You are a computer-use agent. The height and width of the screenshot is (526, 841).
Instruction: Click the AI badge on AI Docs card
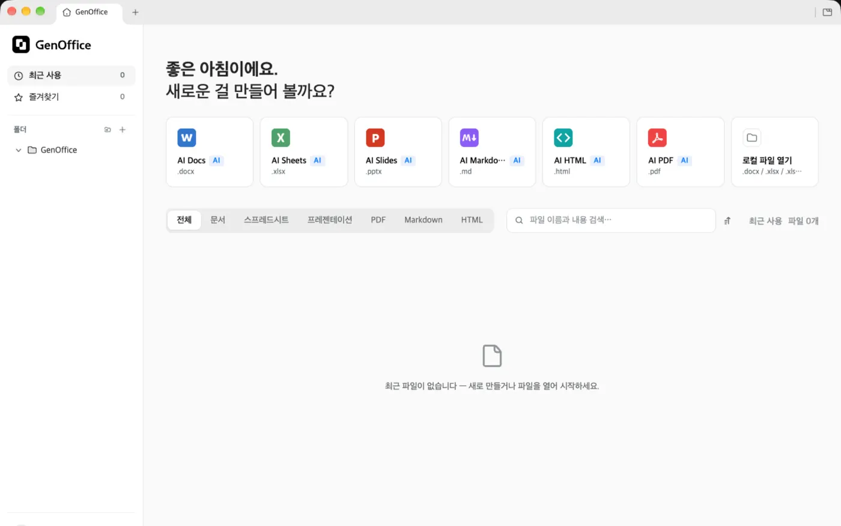[x=217, y=160]
